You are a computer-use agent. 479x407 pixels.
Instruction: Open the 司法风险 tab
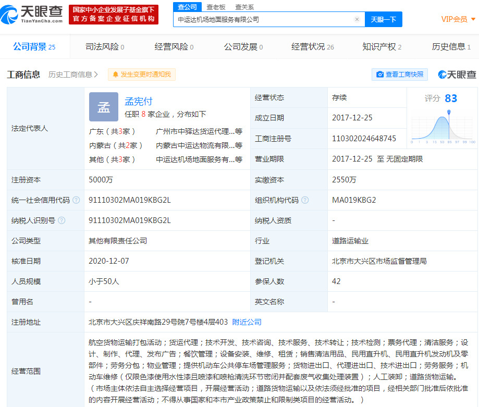coord(105,47)
